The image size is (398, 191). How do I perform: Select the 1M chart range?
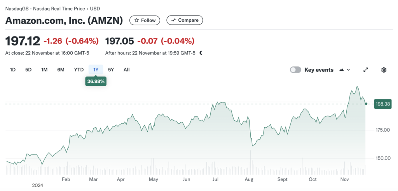pyautogui.click(x=44, y=70)
